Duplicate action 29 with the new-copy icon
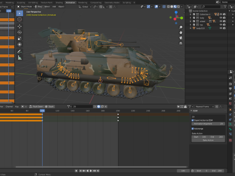This screenshot has width=235, height=176. click(x=102, y=107)
